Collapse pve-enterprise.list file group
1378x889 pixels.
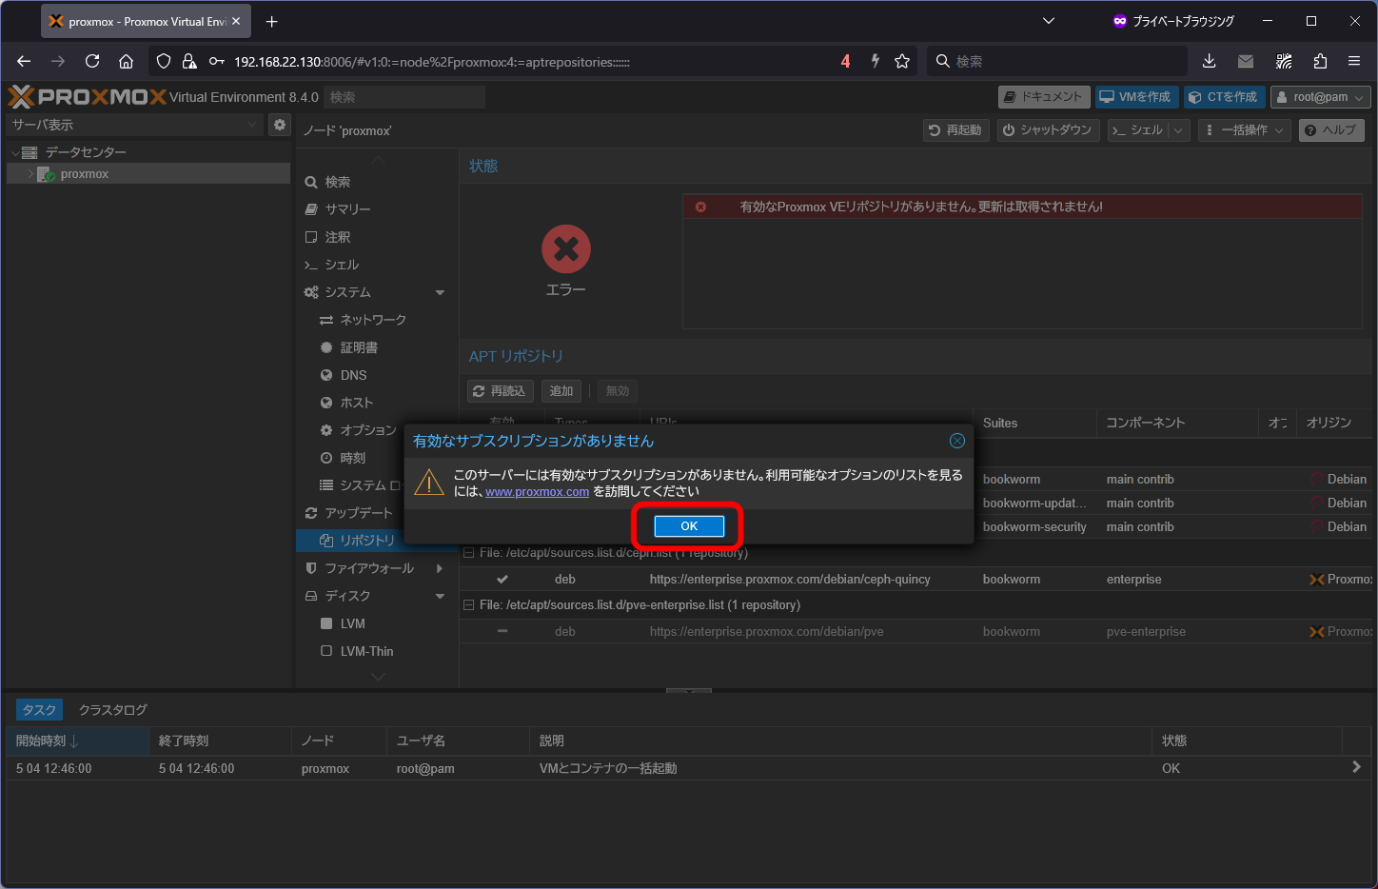pyautogui.click(x=468, y=605)
